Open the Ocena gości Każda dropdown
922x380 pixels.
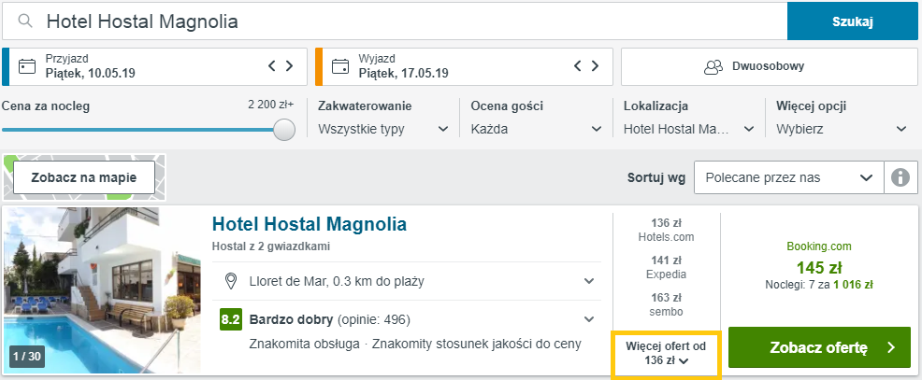(536, 129)
